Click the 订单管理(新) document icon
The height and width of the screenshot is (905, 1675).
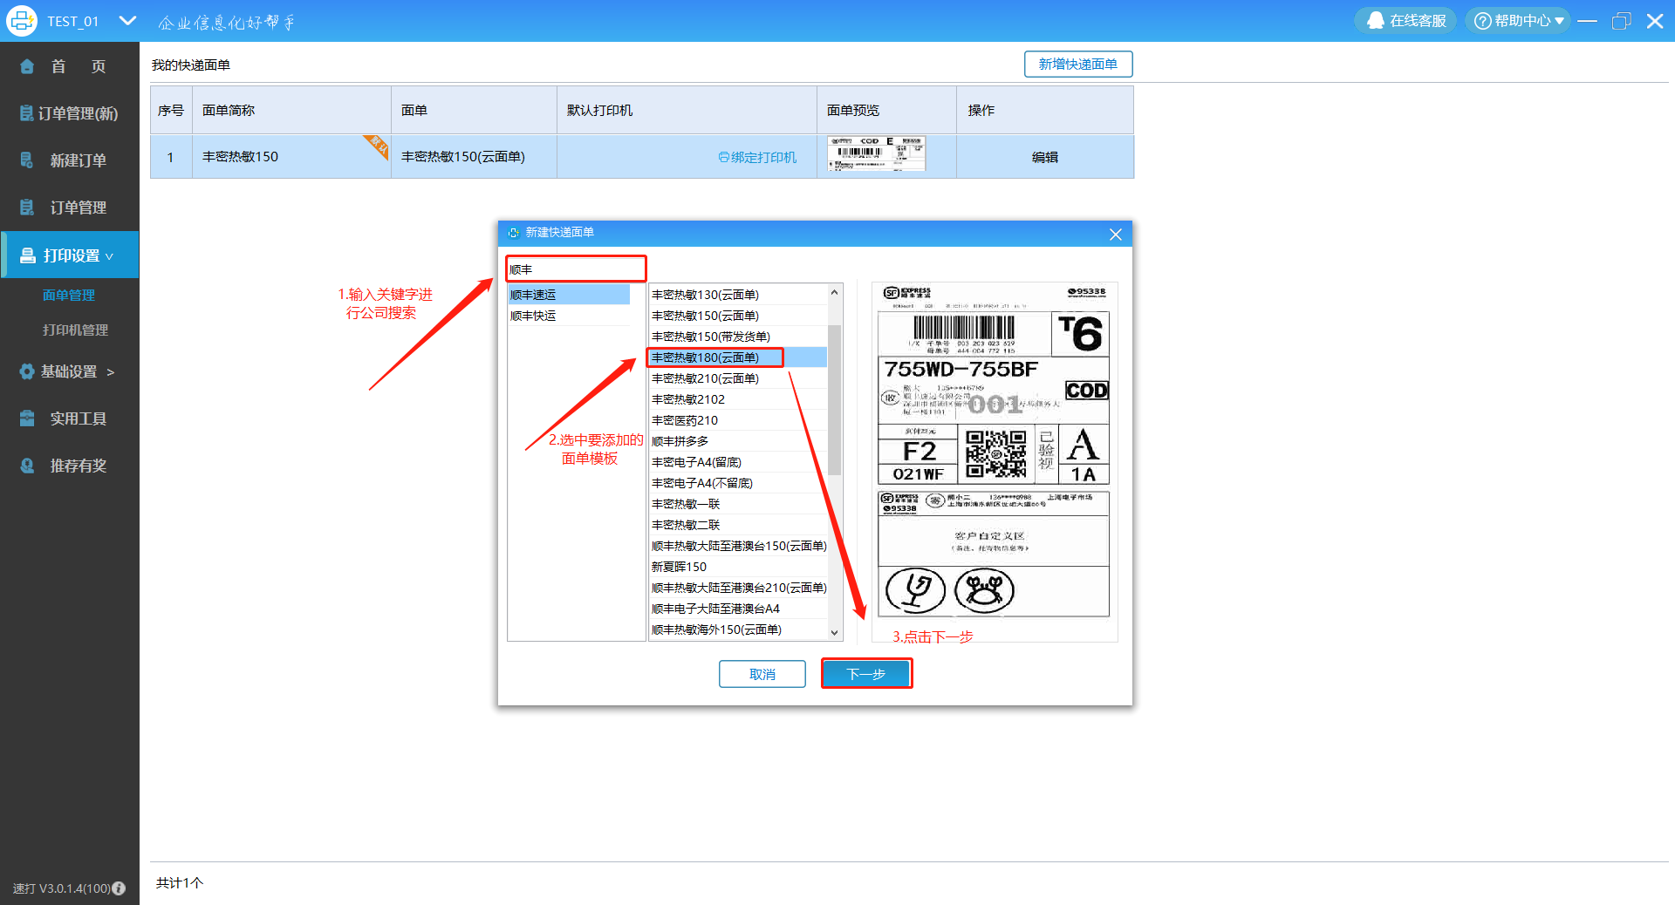27,113
